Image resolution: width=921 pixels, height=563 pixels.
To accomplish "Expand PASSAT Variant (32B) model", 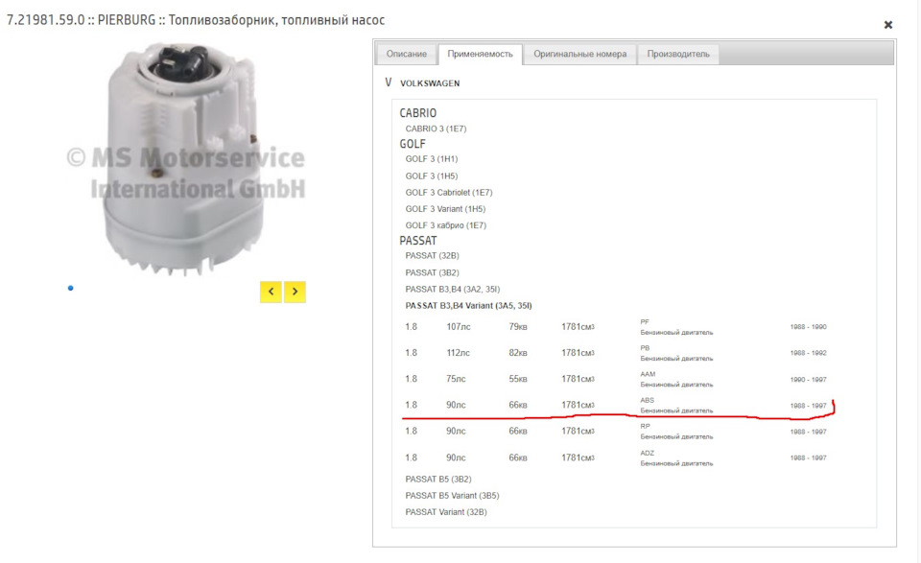I will pyautogui.click(x=446, y=512).
